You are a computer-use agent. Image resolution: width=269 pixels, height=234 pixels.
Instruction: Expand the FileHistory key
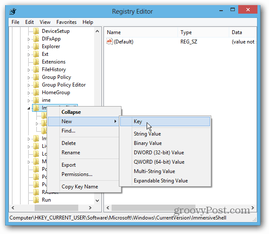click(x=29, y=70)
